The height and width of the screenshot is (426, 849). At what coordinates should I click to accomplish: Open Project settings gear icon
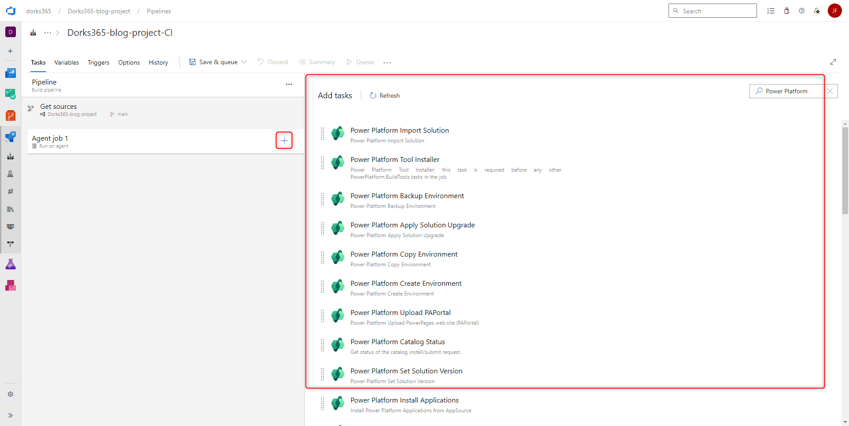click(x=11, y=394)
